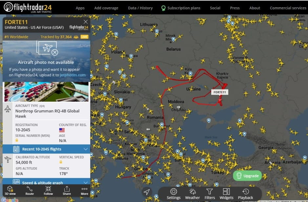The height and width of the screenshot is (202, 308).
Task: Click the altitude airplane icon
Action: pyautogui.click(x=8, y=159)
